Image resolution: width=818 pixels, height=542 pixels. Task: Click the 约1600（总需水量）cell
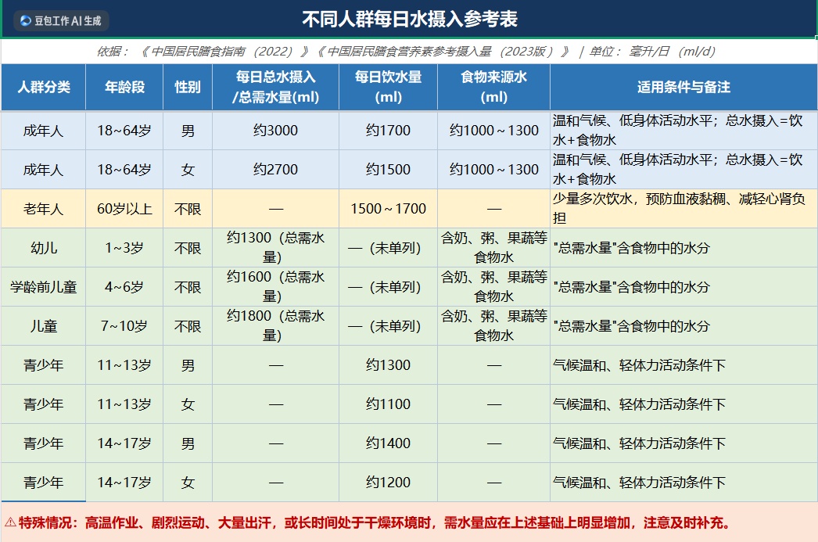coord(275,287)
